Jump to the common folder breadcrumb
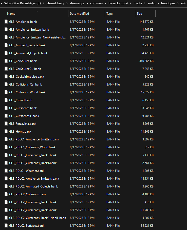187x230 pixels. (x=96, y=3)
